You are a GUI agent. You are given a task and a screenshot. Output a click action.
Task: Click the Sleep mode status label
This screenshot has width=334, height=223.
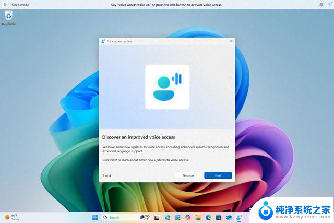tap(20, 5)
